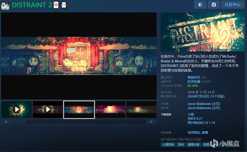Select the 氛围 tag
This screenshot has width=247, height=152.
[206, 145]
